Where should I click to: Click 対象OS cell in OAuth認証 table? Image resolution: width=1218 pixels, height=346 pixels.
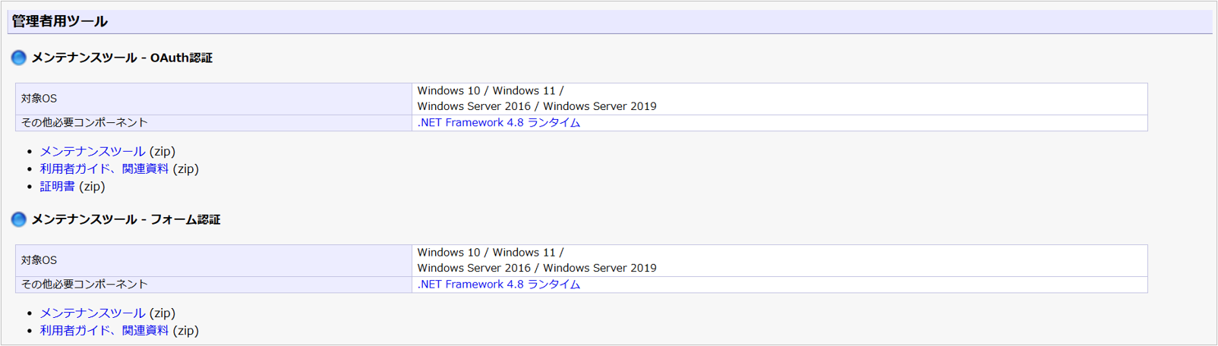39,99
